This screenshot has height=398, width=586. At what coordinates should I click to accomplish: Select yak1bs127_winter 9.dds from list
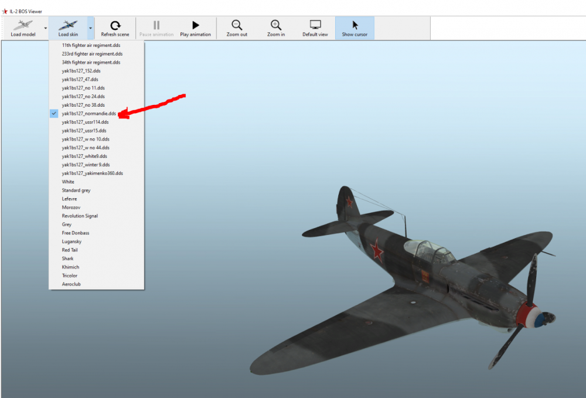[x=86, y=165]
